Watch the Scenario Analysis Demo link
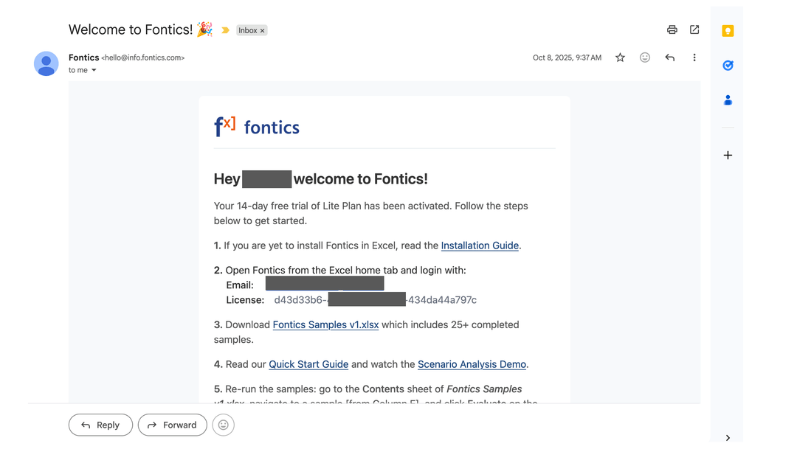 pyautogui.click(x=472, y=364)
